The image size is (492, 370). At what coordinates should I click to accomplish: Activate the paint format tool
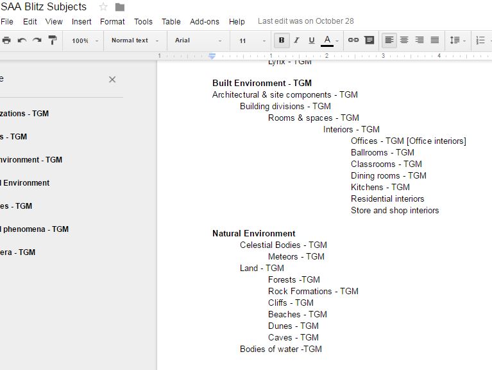pos(53,40)
